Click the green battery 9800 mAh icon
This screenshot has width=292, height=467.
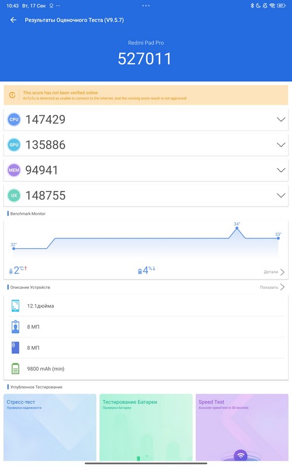pyautogui.click(x=15, y=369)
